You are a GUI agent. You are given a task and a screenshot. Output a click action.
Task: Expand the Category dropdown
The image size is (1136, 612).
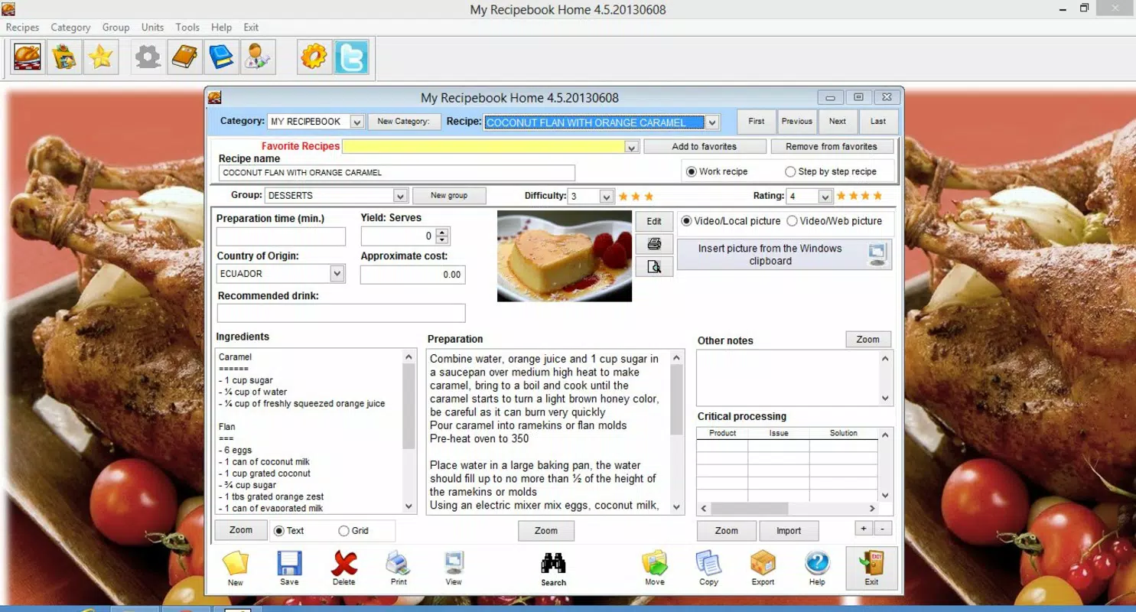pos(356,122)
